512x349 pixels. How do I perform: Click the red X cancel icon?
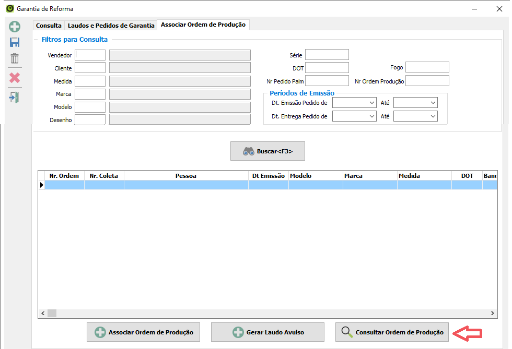pos(15,78)
